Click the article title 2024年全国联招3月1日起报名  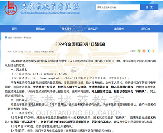80,44
